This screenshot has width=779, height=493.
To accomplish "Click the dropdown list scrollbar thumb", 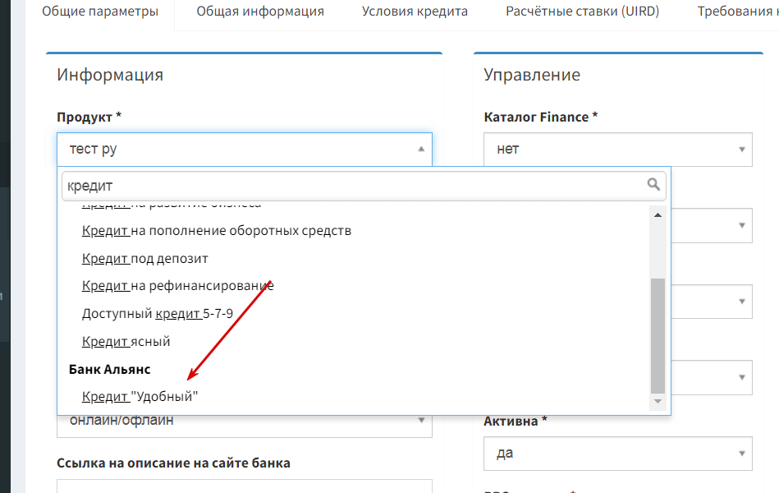I will tap(658, 336).
